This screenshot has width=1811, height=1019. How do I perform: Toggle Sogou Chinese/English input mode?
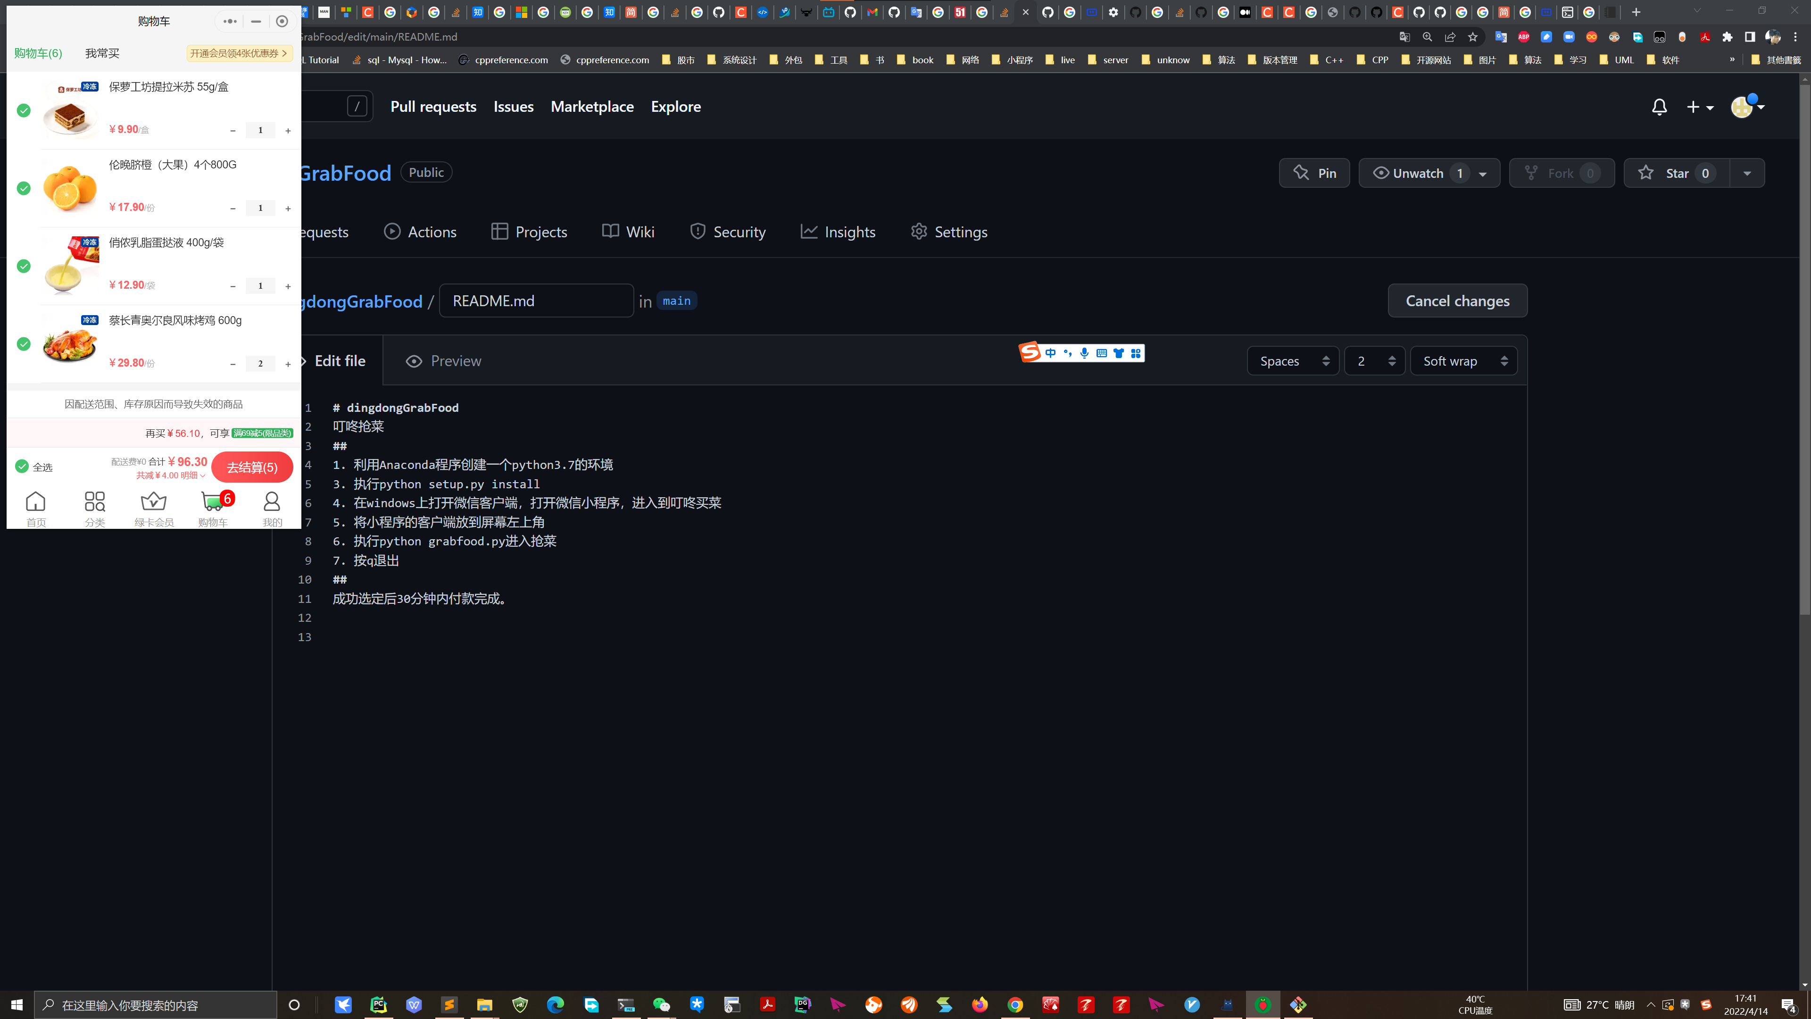click(1050, 353)
